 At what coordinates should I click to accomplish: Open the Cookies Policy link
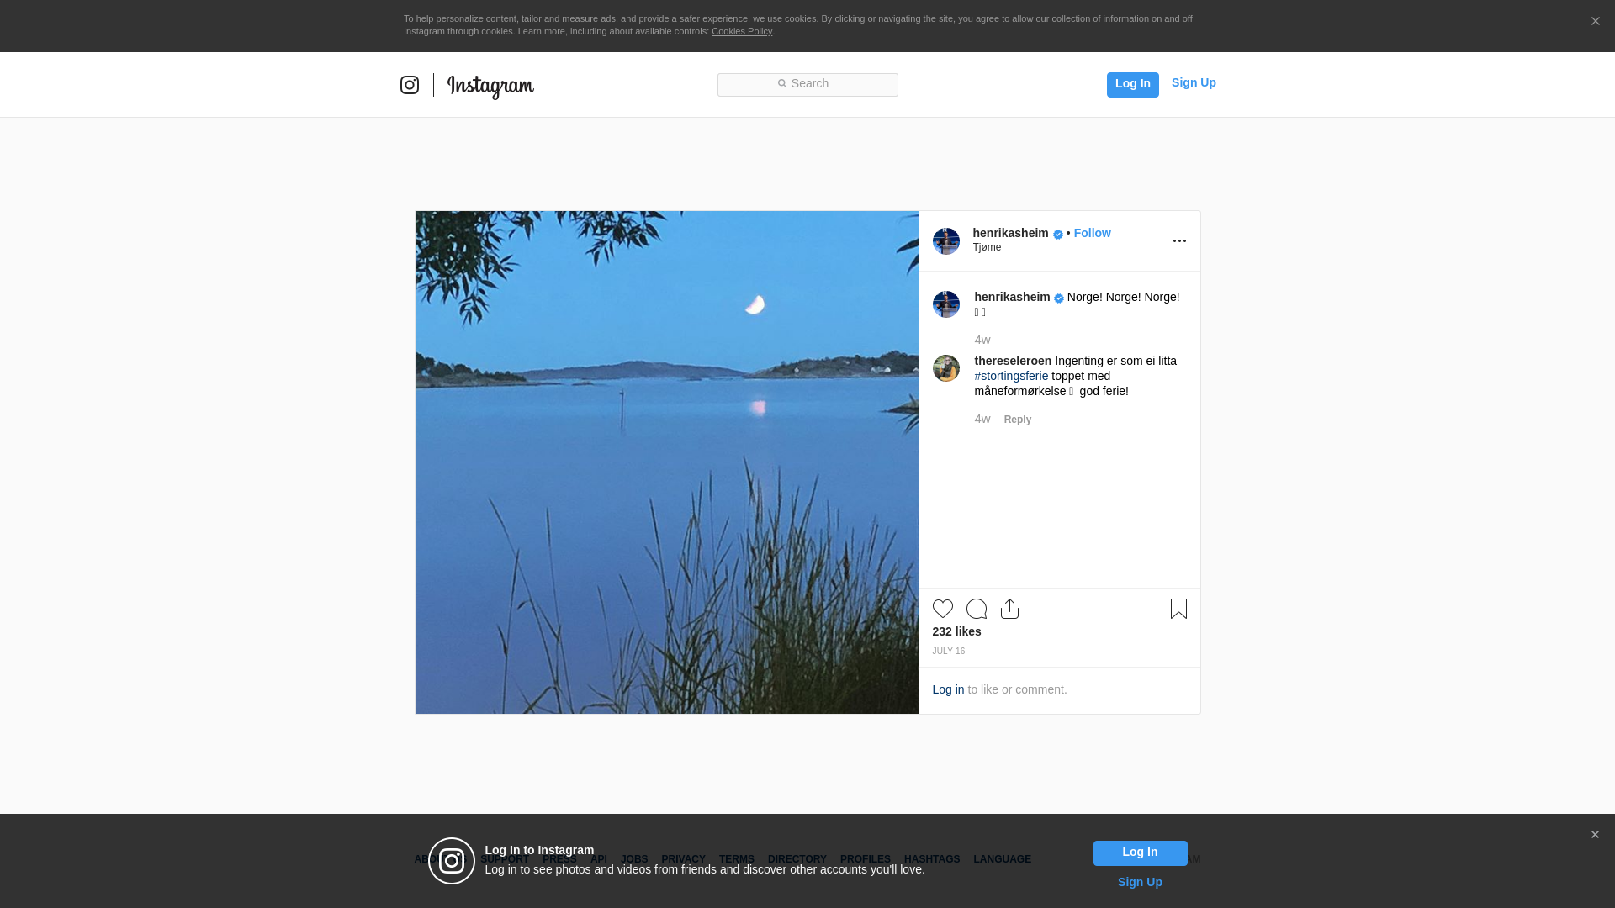point(742,31)
